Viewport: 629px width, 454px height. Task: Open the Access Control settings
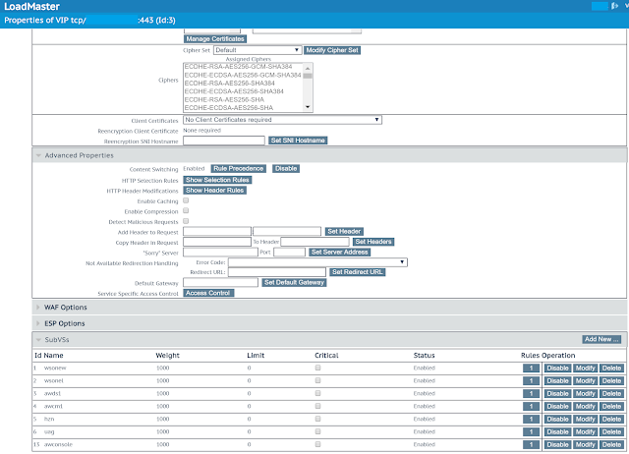coord(208,293)
